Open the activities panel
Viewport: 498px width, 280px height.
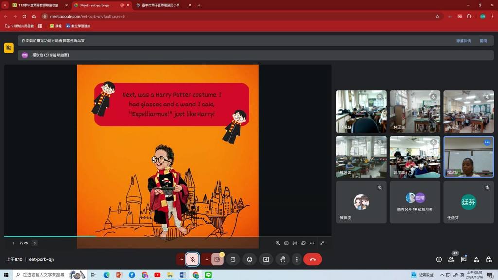(476, 259)
